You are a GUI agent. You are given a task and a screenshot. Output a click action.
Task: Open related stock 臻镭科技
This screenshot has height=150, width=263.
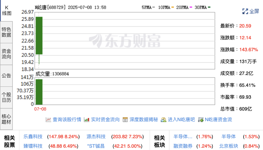coord(33,146)
